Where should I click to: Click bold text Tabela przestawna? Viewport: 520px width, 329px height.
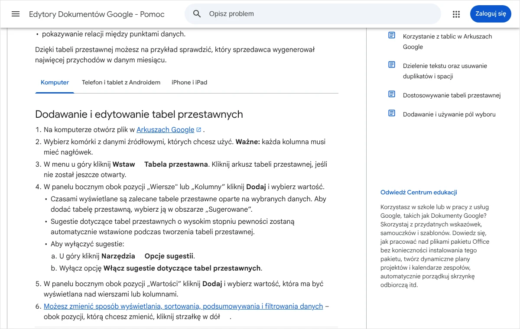(176, 164)
